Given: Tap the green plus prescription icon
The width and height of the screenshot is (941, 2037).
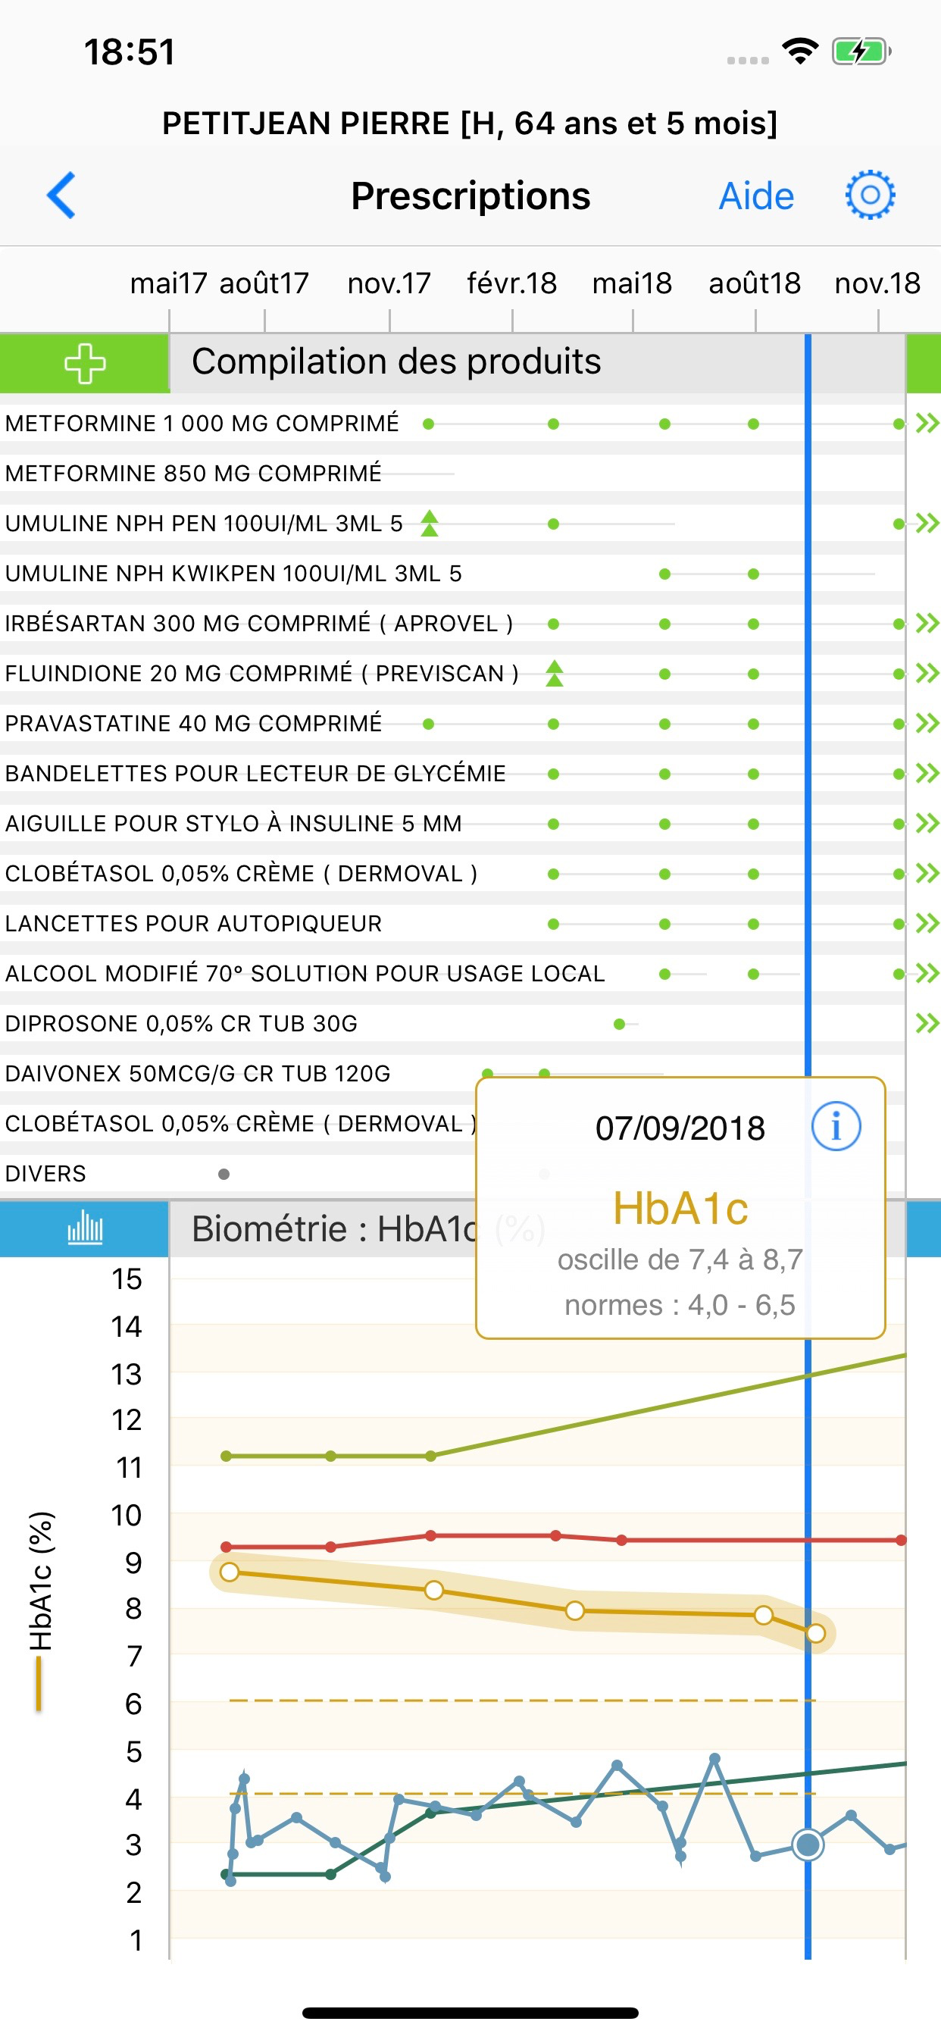Looking at the screenshot, I should [85, 364].
